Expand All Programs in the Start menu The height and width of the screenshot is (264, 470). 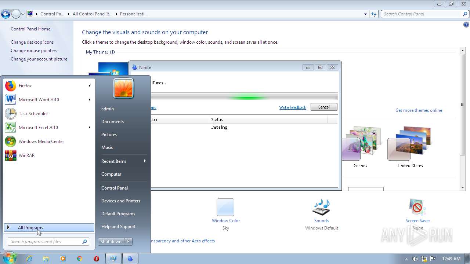[49, 228]
